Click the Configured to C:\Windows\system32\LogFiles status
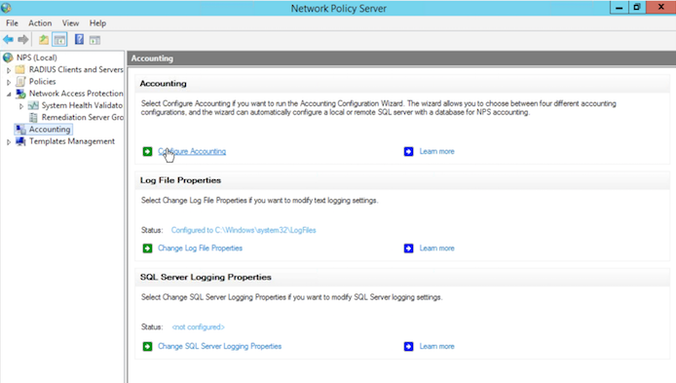The width and height of the screenshot is (676, 383). tap(244, 230)
